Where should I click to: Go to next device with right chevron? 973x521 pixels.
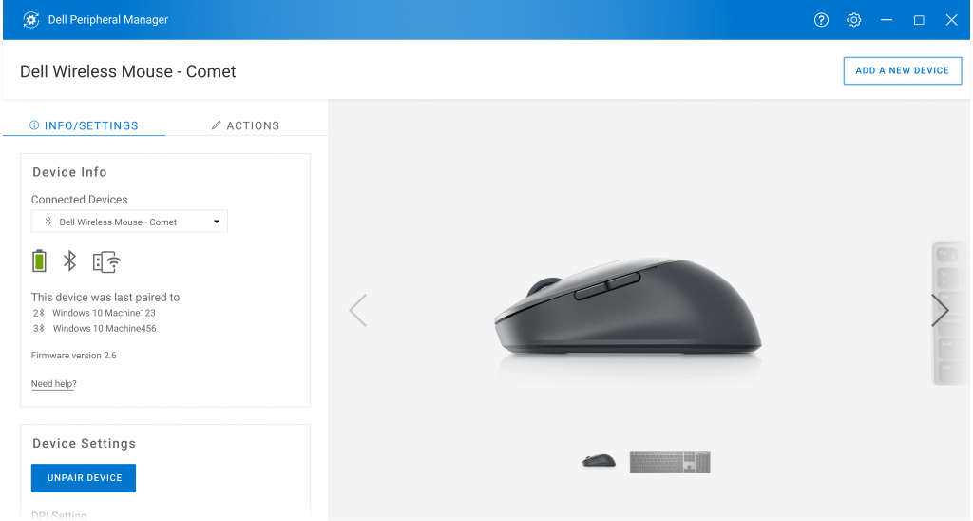[x=940, y=310]
